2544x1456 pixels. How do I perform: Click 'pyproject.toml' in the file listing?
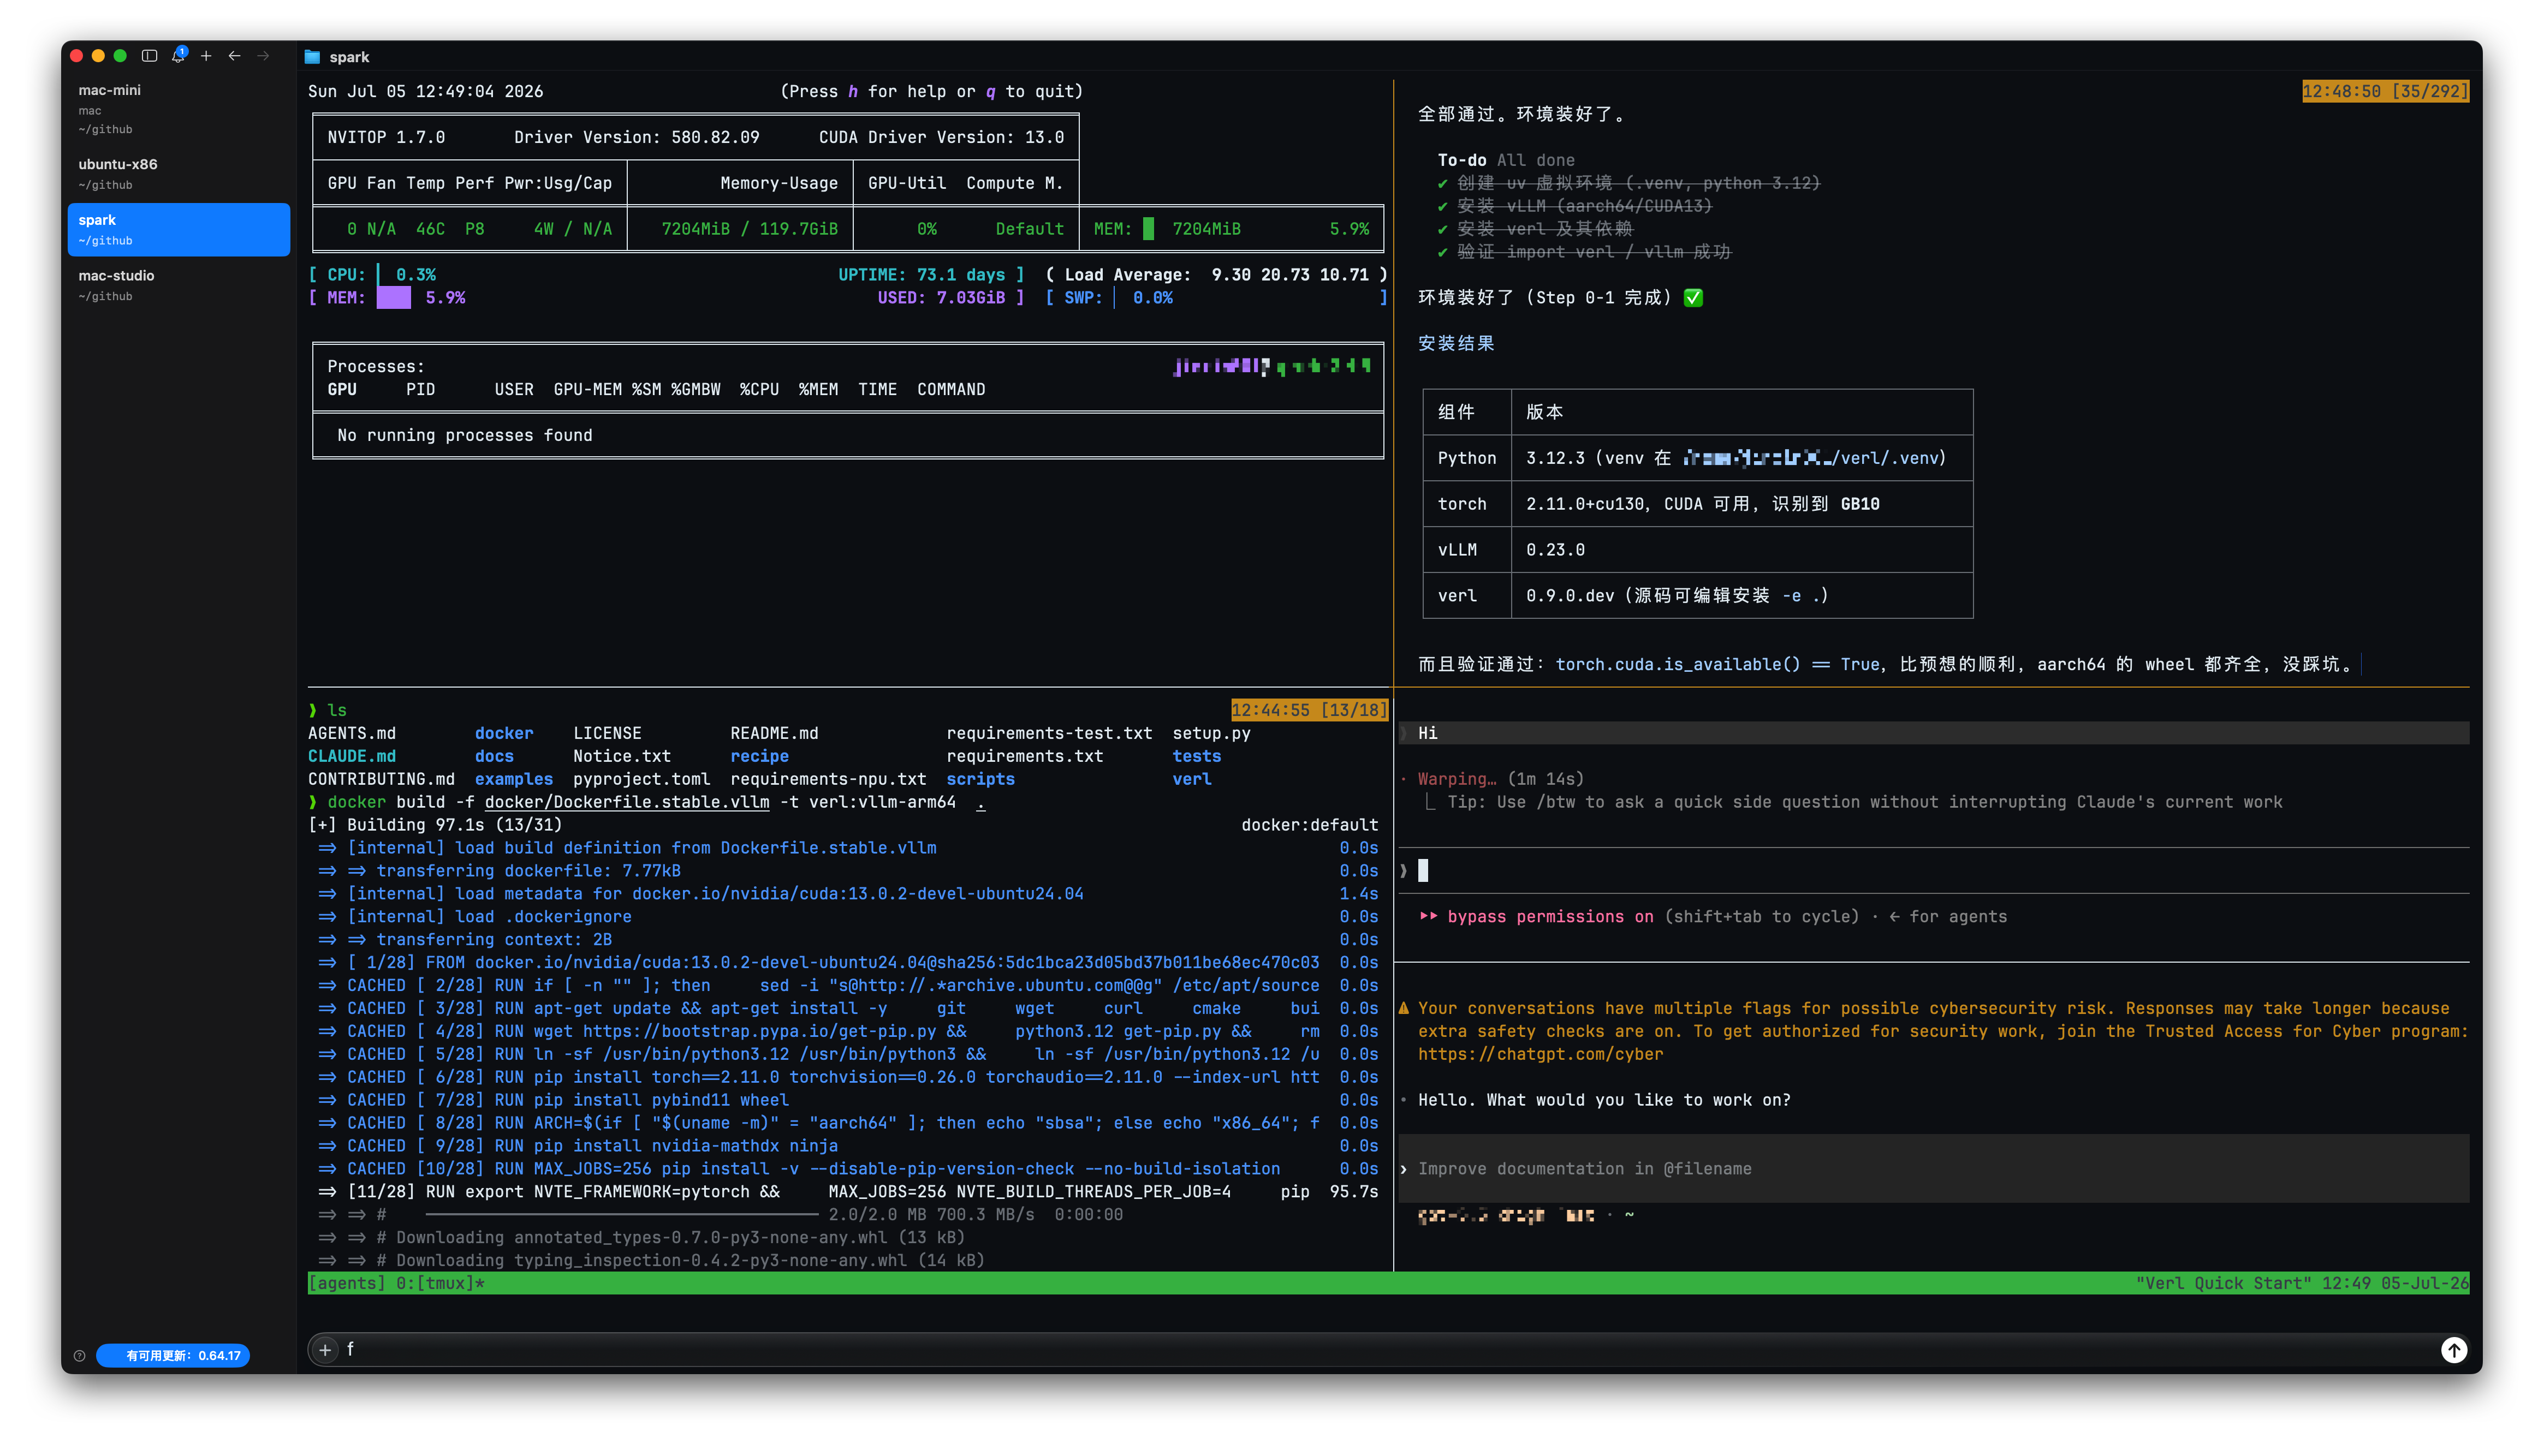pyautogui.click(x=641, y=779)
